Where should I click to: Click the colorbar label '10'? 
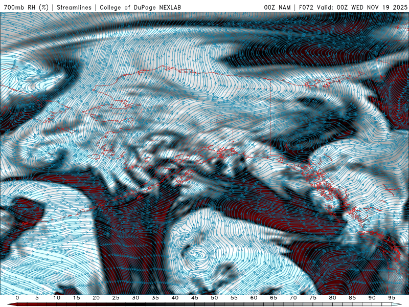57,298
